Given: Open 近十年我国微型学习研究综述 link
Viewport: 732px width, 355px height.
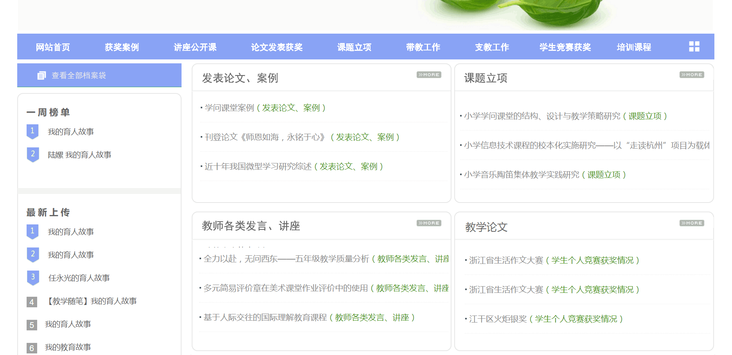Looking at the screenshot, I should [x=258, y=167].
